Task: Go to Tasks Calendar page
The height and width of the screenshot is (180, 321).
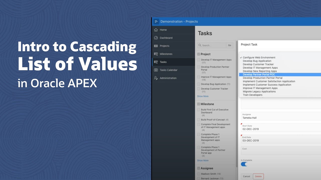Action: click(x=173, y=70)
